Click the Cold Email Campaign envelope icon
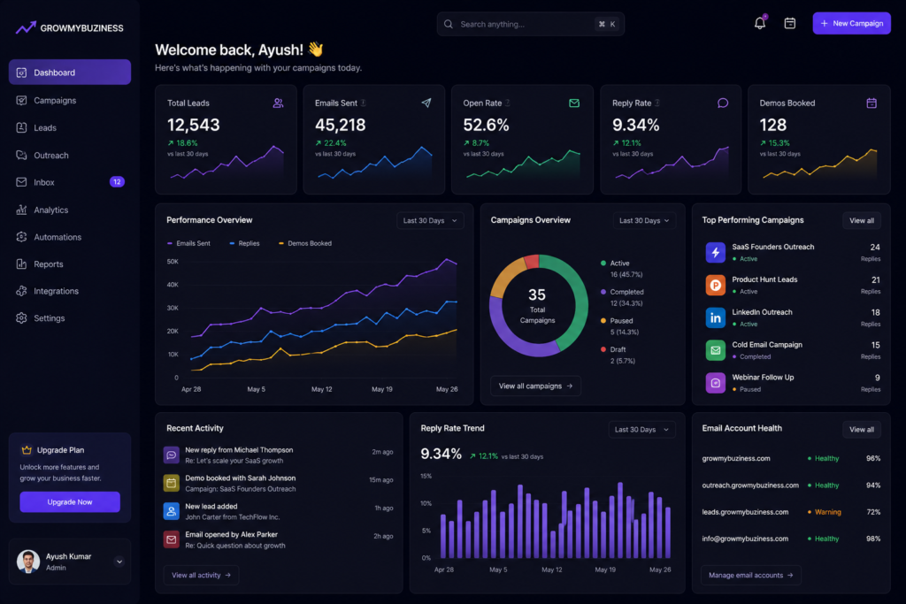 [x=715, y=350]
